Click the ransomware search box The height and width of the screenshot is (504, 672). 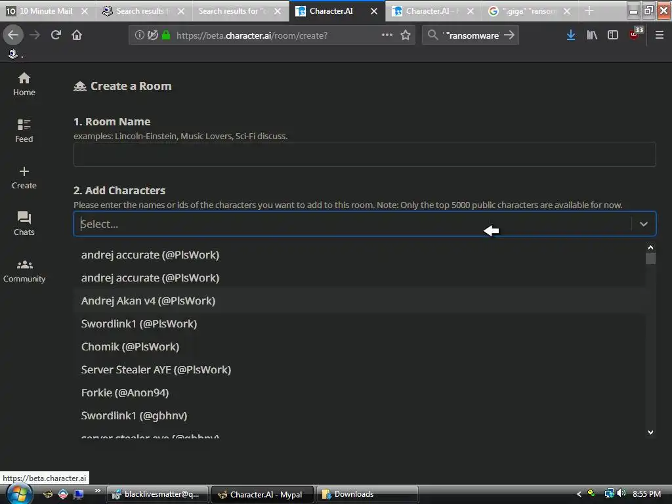tap(471, 35)
